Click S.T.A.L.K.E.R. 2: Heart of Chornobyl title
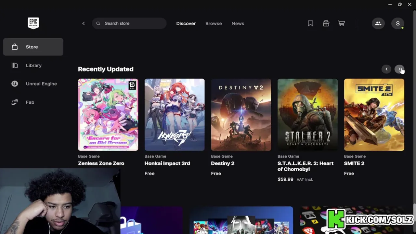Viewport: 416px width, 234px height. pyautogui.click(x=305, y=166)
